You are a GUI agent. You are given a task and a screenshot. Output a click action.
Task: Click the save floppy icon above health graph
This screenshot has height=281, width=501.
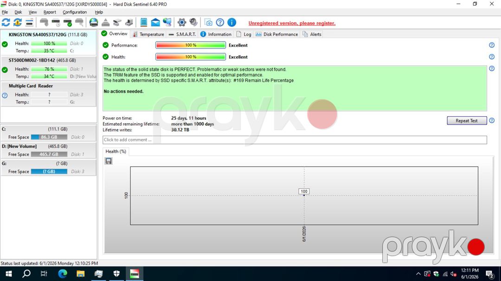point(109,161)
